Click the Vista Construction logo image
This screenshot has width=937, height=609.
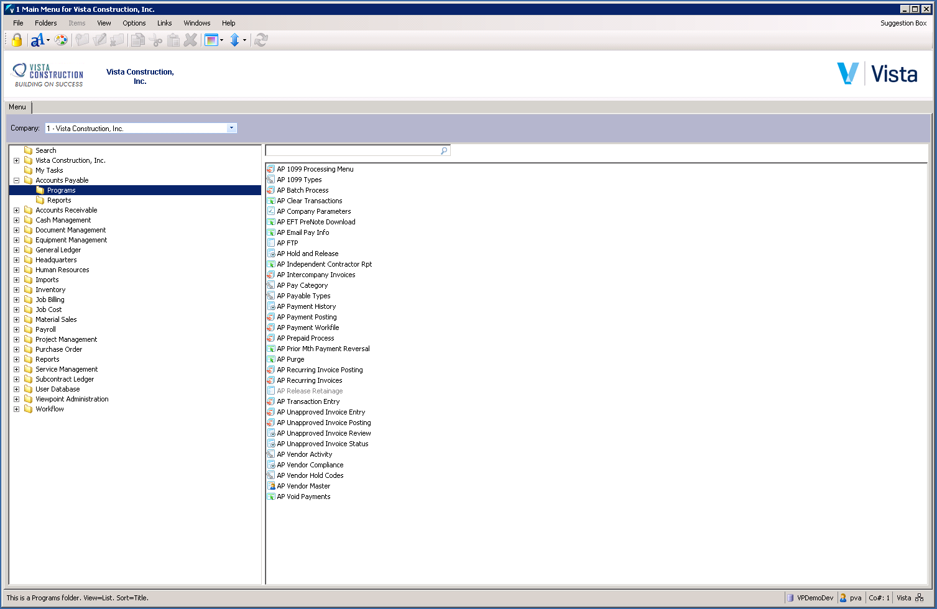[x=48, y=75]
